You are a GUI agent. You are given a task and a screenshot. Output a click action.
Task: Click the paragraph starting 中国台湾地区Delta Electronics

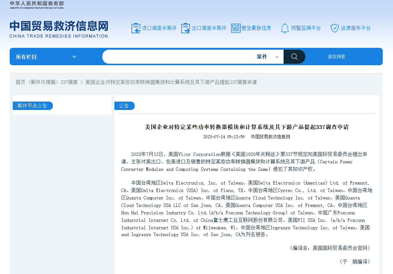click(x=247, y=209)
